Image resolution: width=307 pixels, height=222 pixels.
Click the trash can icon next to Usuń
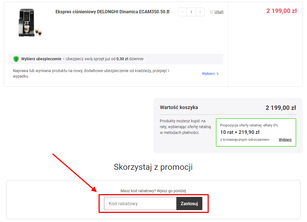[x=211, y=12]
